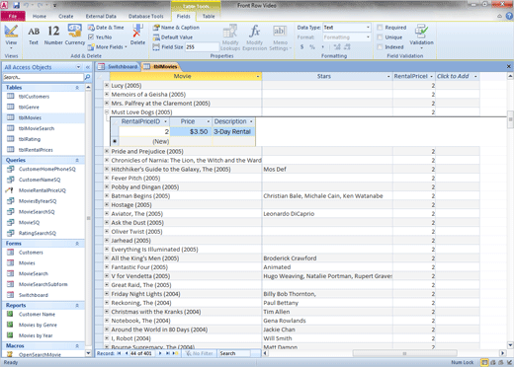The width and height of the screenshot is (514, 367).
Task: Apply percent format
Action: (311, 47)
